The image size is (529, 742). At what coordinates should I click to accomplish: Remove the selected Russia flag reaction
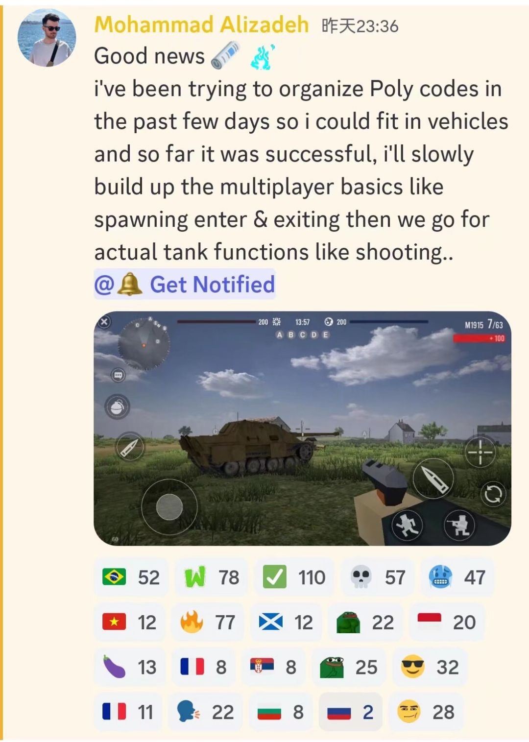pyautogui.click(x=350, y=712)
